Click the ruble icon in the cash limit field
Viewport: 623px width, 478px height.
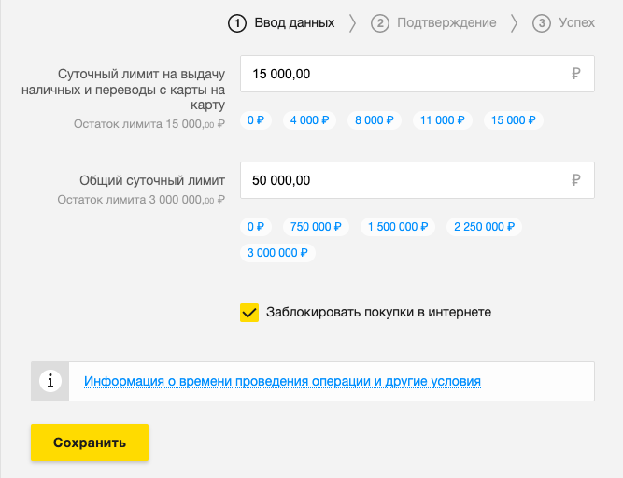[x=575, y=75]
